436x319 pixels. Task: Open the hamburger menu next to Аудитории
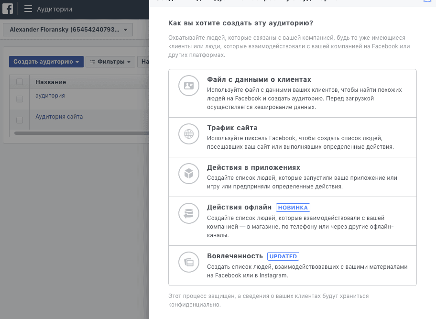[28, 9]
